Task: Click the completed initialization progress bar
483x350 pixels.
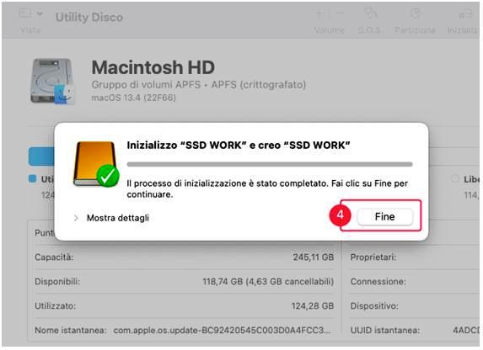Action: point(270,164)
